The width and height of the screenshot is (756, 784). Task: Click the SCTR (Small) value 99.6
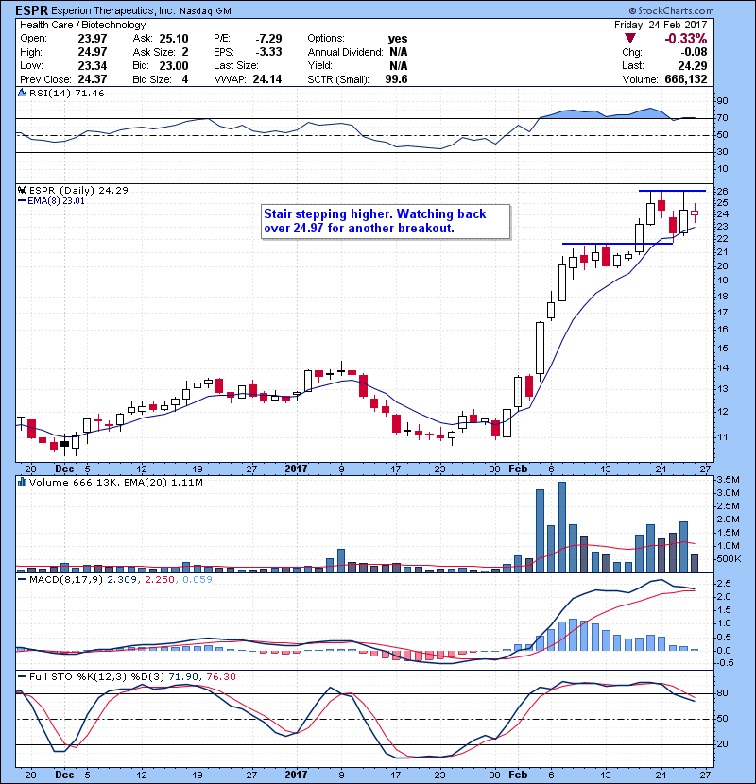[396, 79]
